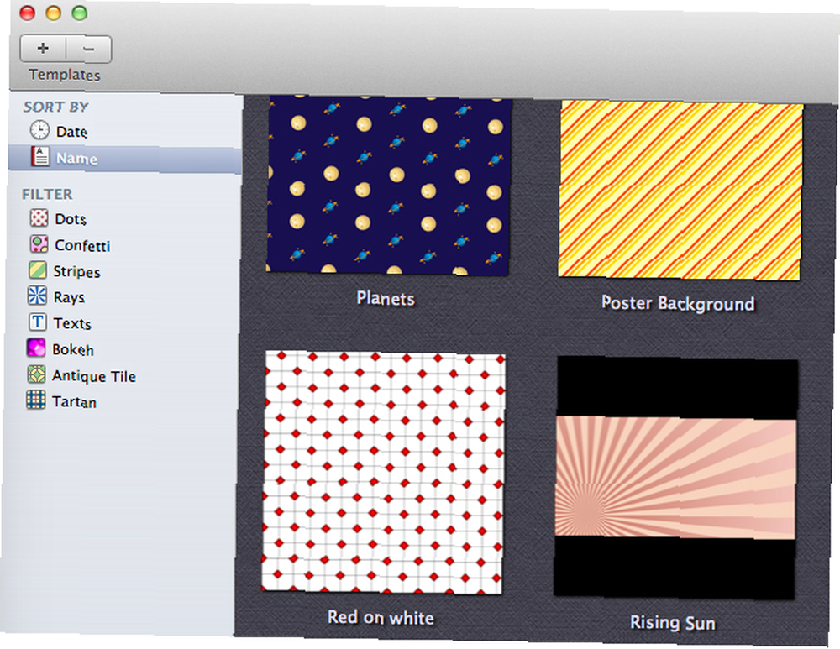Open the Red on white template thumbnail
The image size is (840, 649).
tap(383, 473)
